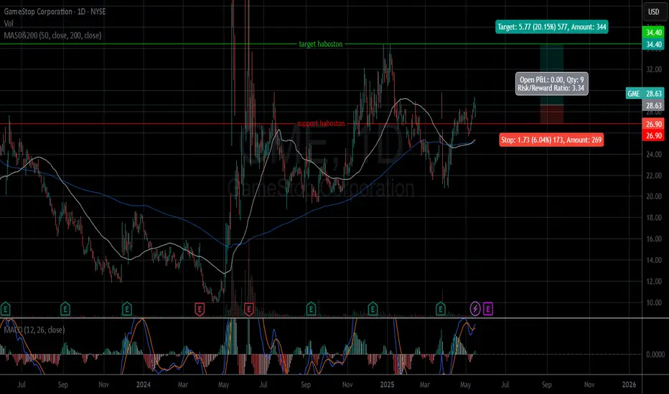Click the 16.00 price axis label
Image resolution: width=669 pixels, height=394 pixels.
654,239
